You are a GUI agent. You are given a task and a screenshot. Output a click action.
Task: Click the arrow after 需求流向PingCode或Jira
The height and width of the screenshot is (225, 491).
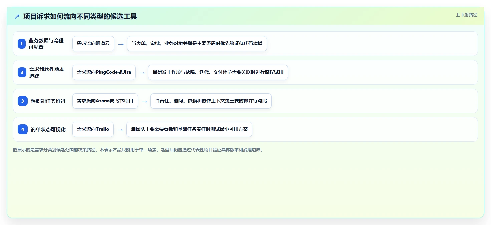pos(142,73)
